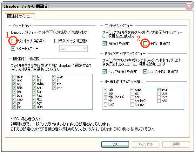
Task: Uncheck the b64 association in 関連付け list
Action: pos(14,88)
